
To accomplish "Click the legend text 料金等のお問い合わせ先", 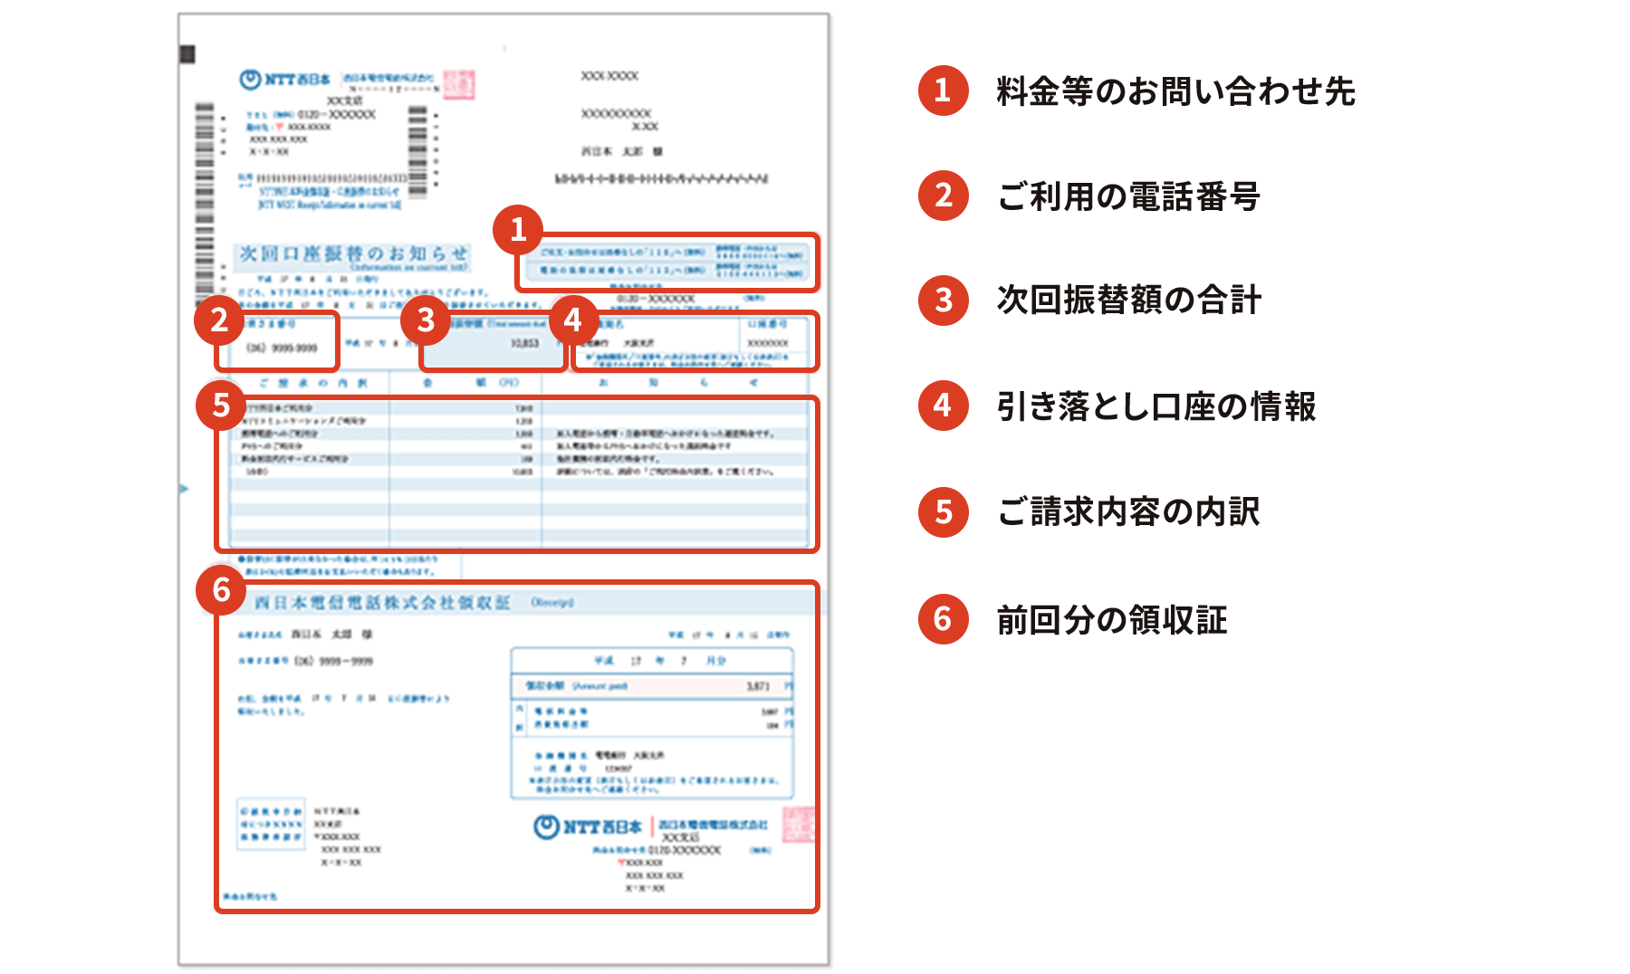I will click(1175, 91).
